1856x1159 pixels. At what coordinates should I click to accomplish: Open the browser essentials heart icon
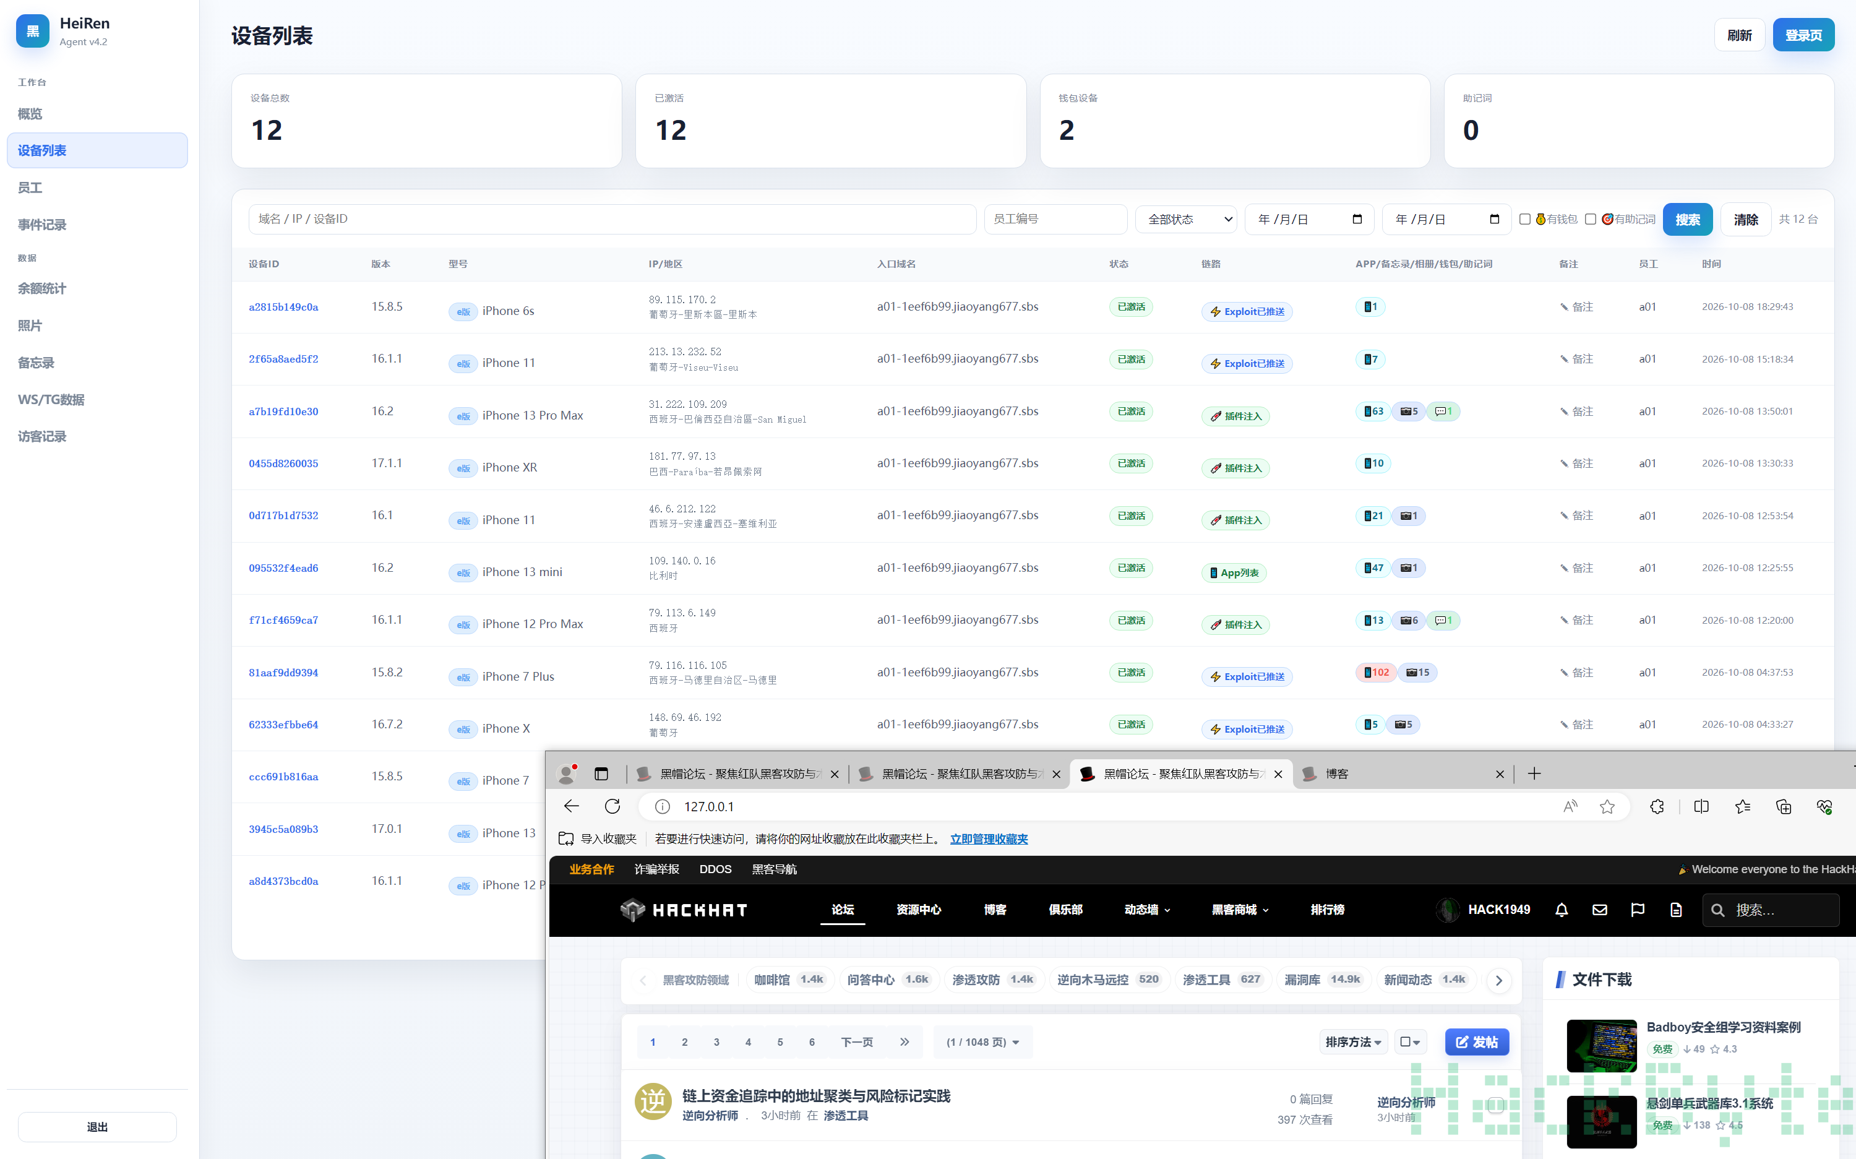(x=1824, y=806)
